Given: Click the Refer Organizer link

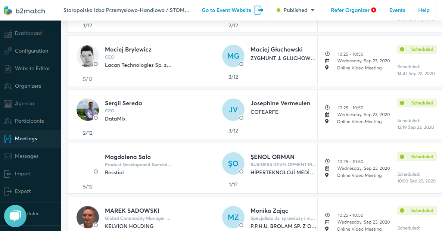Looking at the screenshot, I should coord(350,10).
